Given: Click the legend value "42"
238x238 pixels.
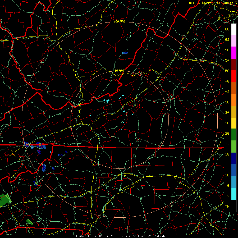Looking at the screenshot, I should pyautogui.click(x=227, y=92).
